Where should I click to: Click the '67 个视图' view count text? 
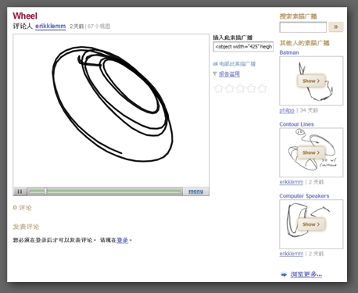coord(98,27)
